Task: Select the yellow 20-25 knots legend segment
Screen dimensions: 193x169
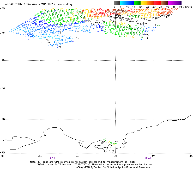Action: (144, 3)
